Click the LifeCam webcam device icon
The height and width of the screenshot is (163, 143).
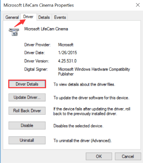point(14,32)
